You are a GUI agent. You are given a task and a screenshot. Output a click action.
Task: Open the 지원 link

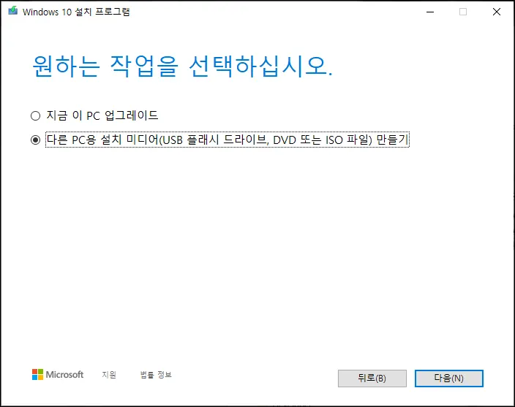coord(109,375)
